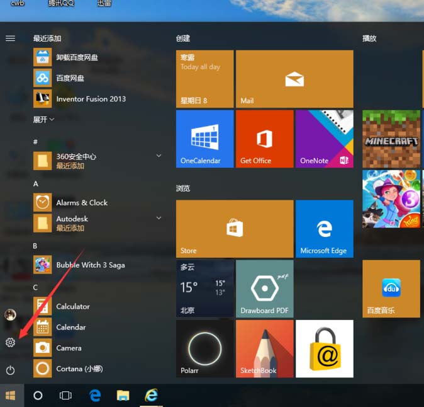Select Alarms & Clock in list
The height and width of the screenshot is (407, 424).
click(82, 203)
